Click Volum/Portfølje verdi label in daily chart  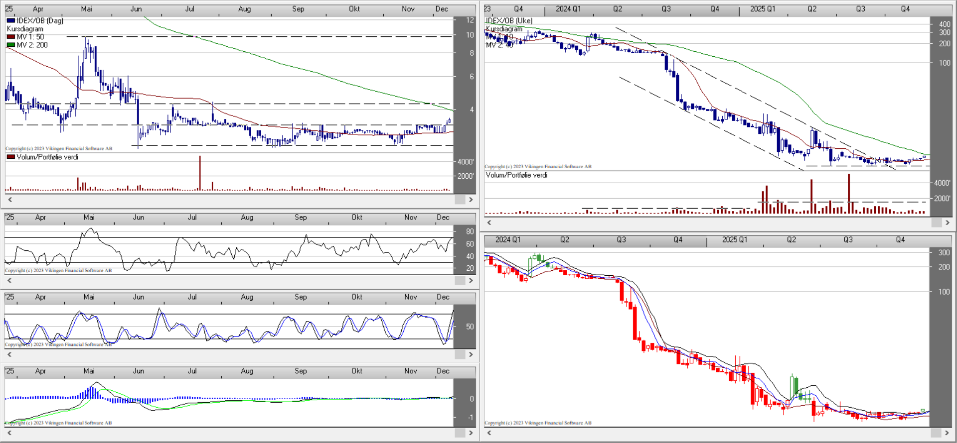pyautogui.click(x=47, y=157)
